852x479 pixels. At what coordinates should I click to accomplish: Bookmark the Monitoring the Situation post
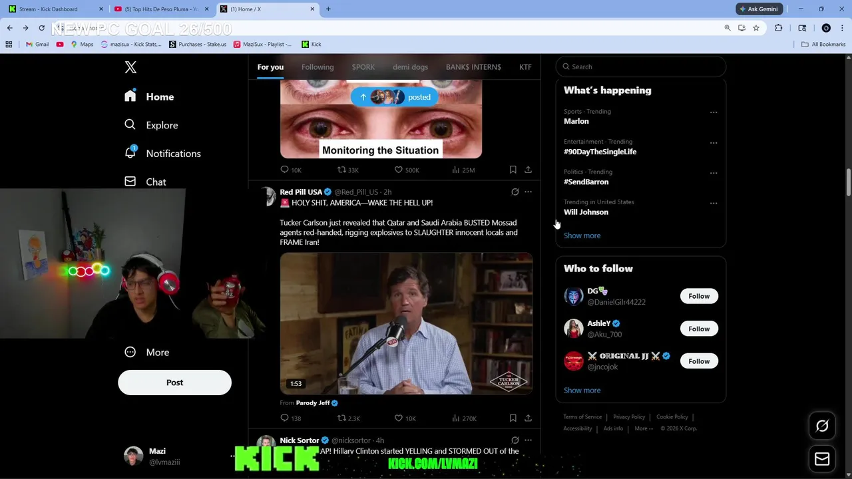click(x=513, y=170)
